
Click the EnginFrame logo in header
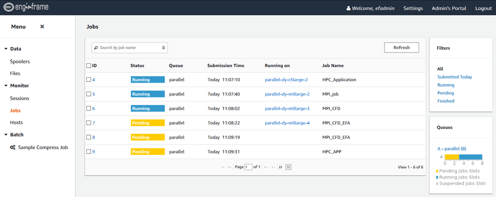point(26,7)
